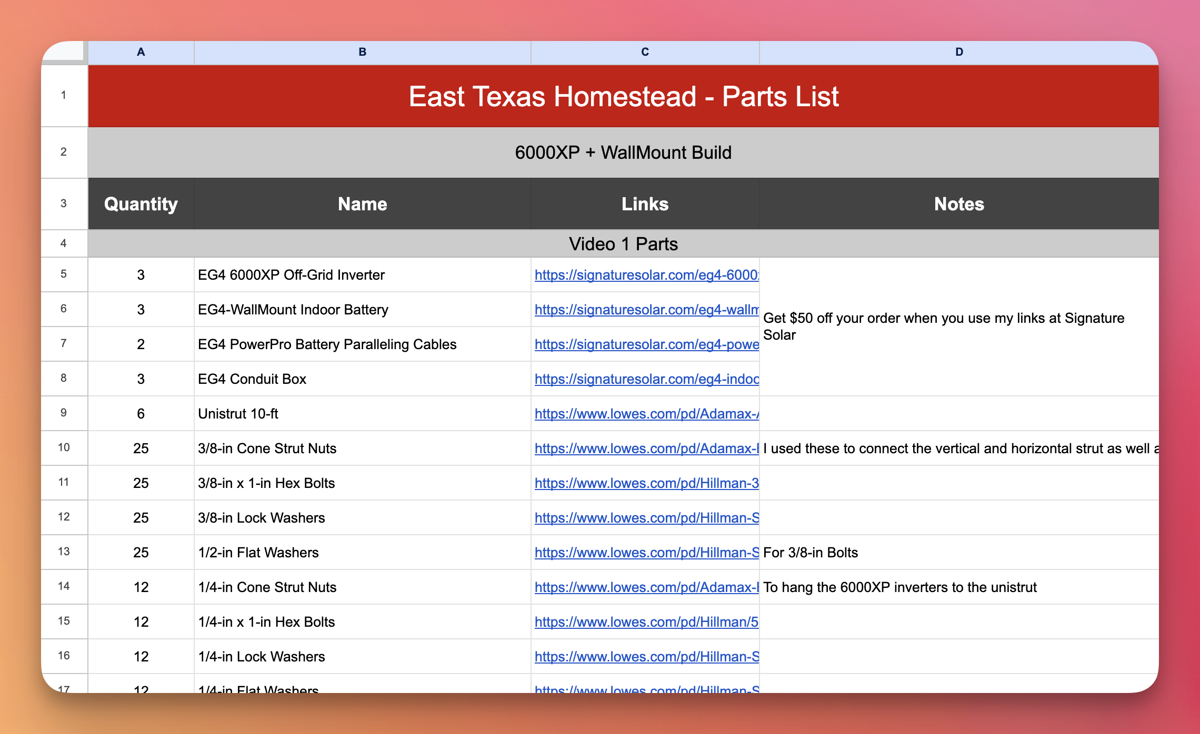Open the EG4-WallMount Battery signaturesolar link
1200x734 pixels.
pos(646,310)
